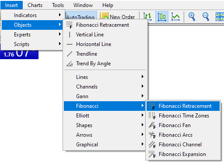Expand Indicators submenu arrow
This screenshot has height=163, width=224.
tap(60, 15)
